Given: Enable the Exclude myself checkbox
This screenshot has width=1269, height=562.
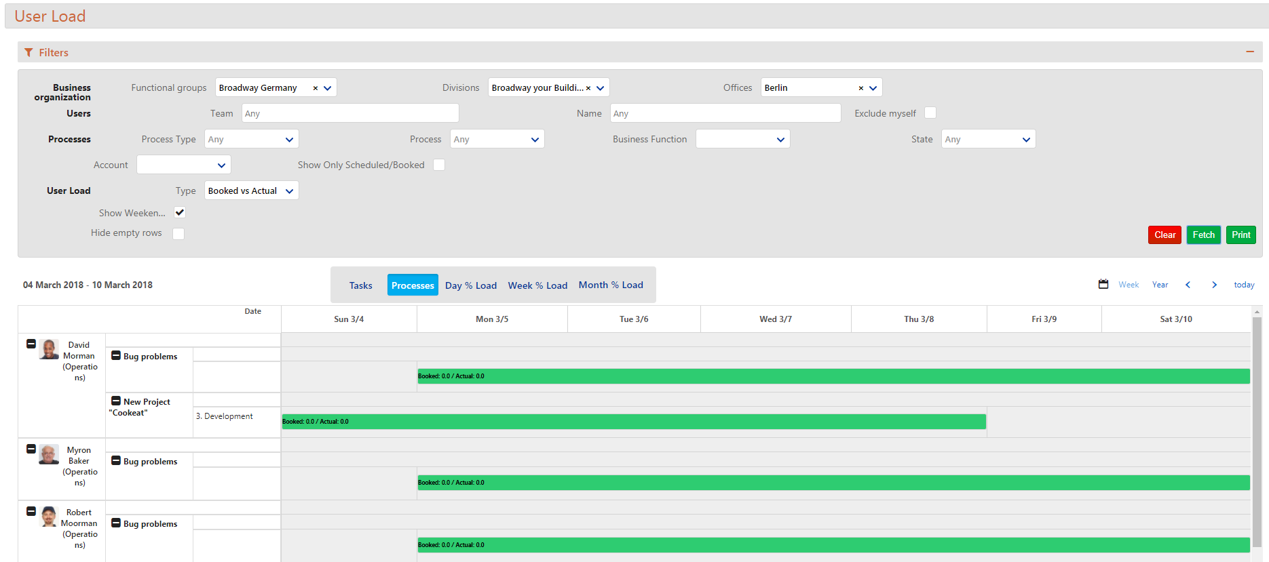Looking at the screenshot, I should point(930,113).
